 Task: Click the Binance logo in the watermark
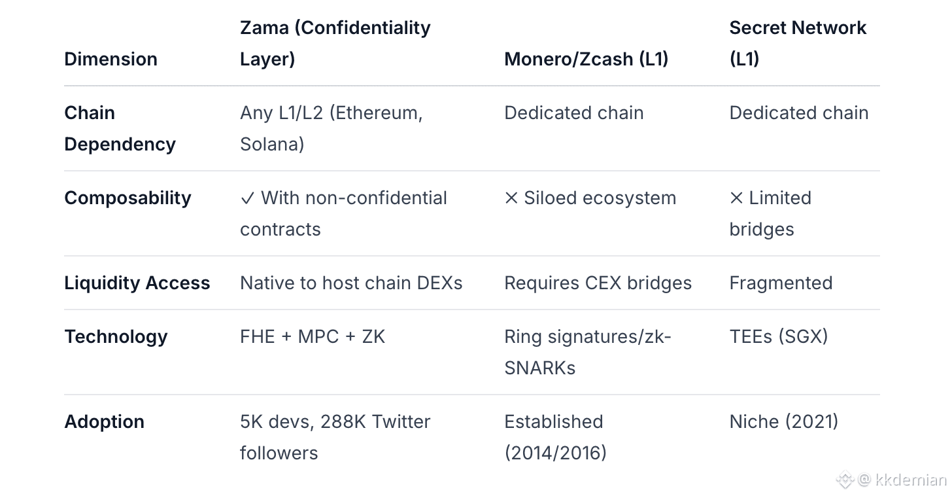pyautogui.click(x=845, y=480)
